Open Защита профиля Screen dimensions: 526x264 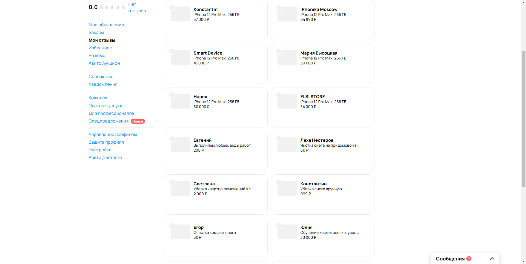click(x=106, y=142)
